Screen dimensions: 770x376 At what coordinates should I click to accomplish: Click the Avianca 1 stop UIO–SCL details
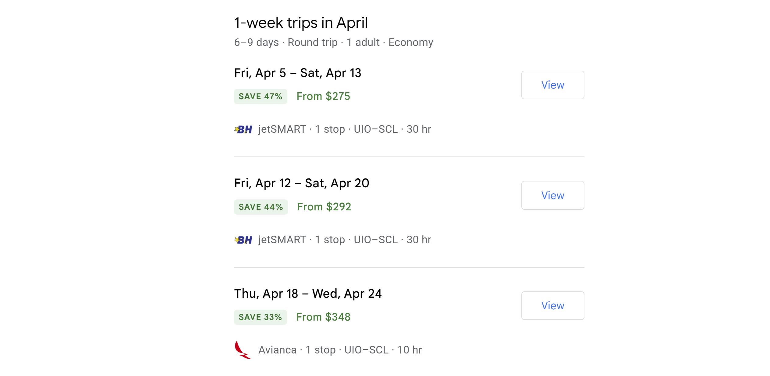[x=340, y=350]
